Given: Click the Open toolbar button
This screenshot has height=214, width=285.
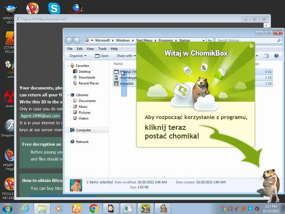Looking at the screenshot, I should pyautogui.click(x=102, y=56).
